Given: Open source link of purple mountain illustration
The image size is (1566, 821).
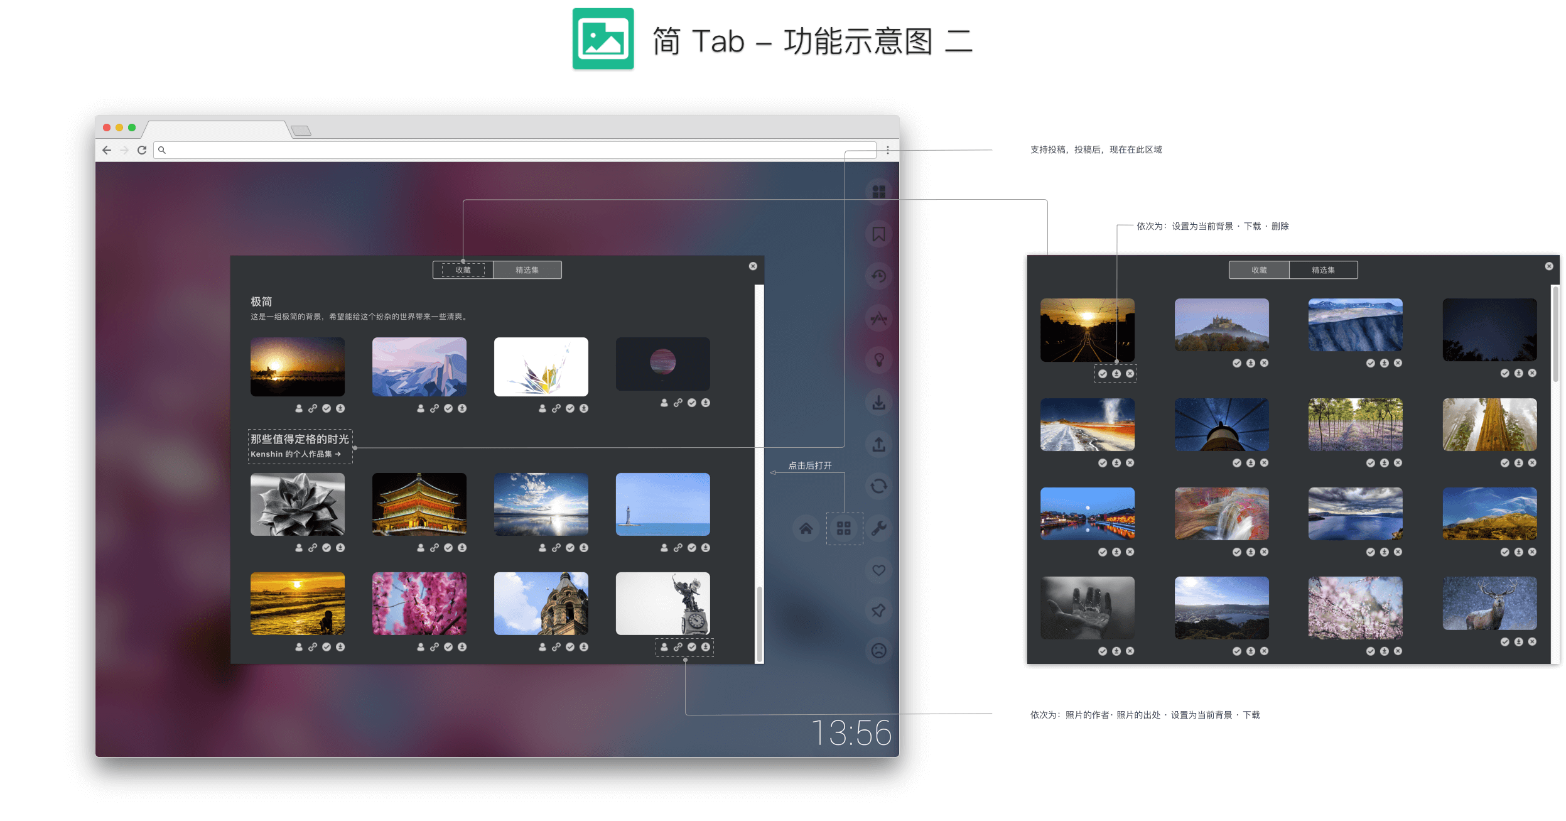Looking at the screenshot, I should click(435, 408).
